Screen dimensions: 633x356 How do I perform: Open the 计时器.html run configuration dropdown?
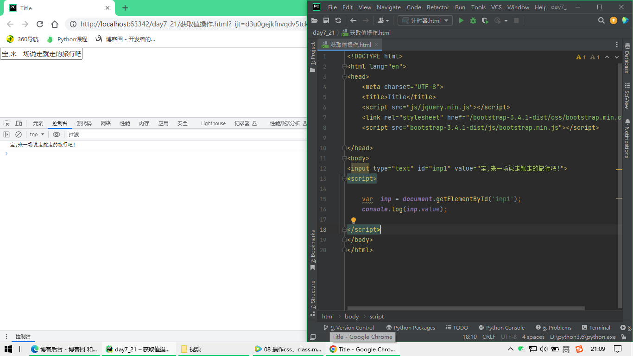pyautogui.click(x=425, y=20)
